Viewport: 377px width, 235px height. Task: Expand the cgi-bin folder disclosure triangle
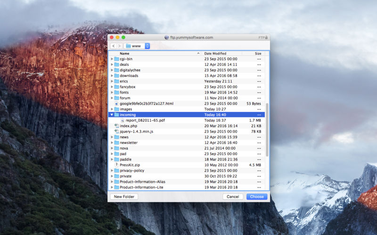pos(112,59)
